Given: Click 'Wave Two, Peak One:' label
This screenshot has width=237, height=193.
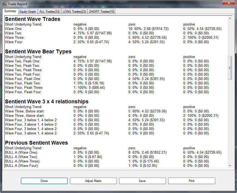Looking at the screenshot, I should click(22, 61).
